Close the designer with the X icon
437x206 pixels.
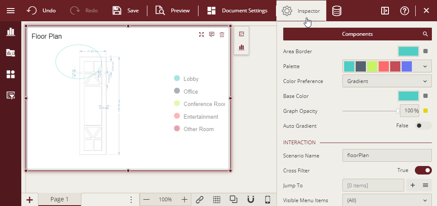426,11
